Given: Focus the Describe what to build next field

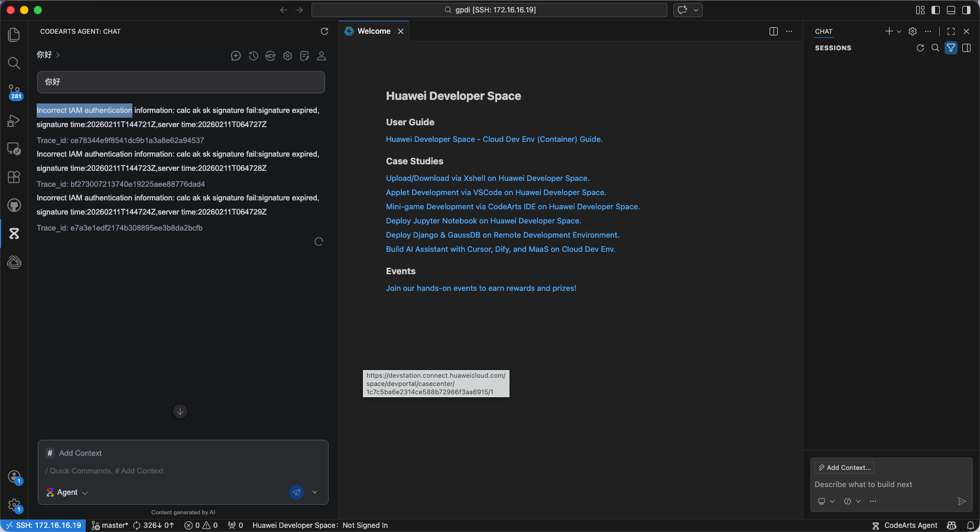Looking at the screenshot, I should click(890, 484).
